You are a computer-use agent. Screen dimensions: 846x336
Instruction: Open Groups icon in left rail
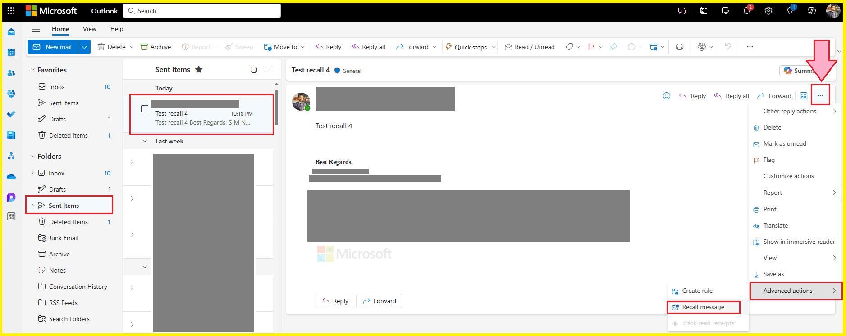click(x=11, y=94)
